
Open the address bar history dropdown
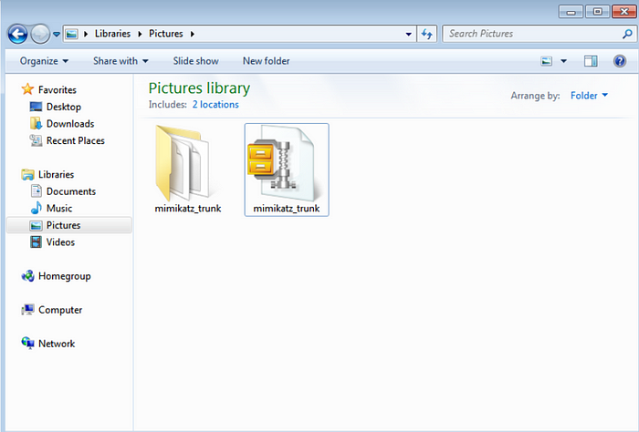coord(408,34)
